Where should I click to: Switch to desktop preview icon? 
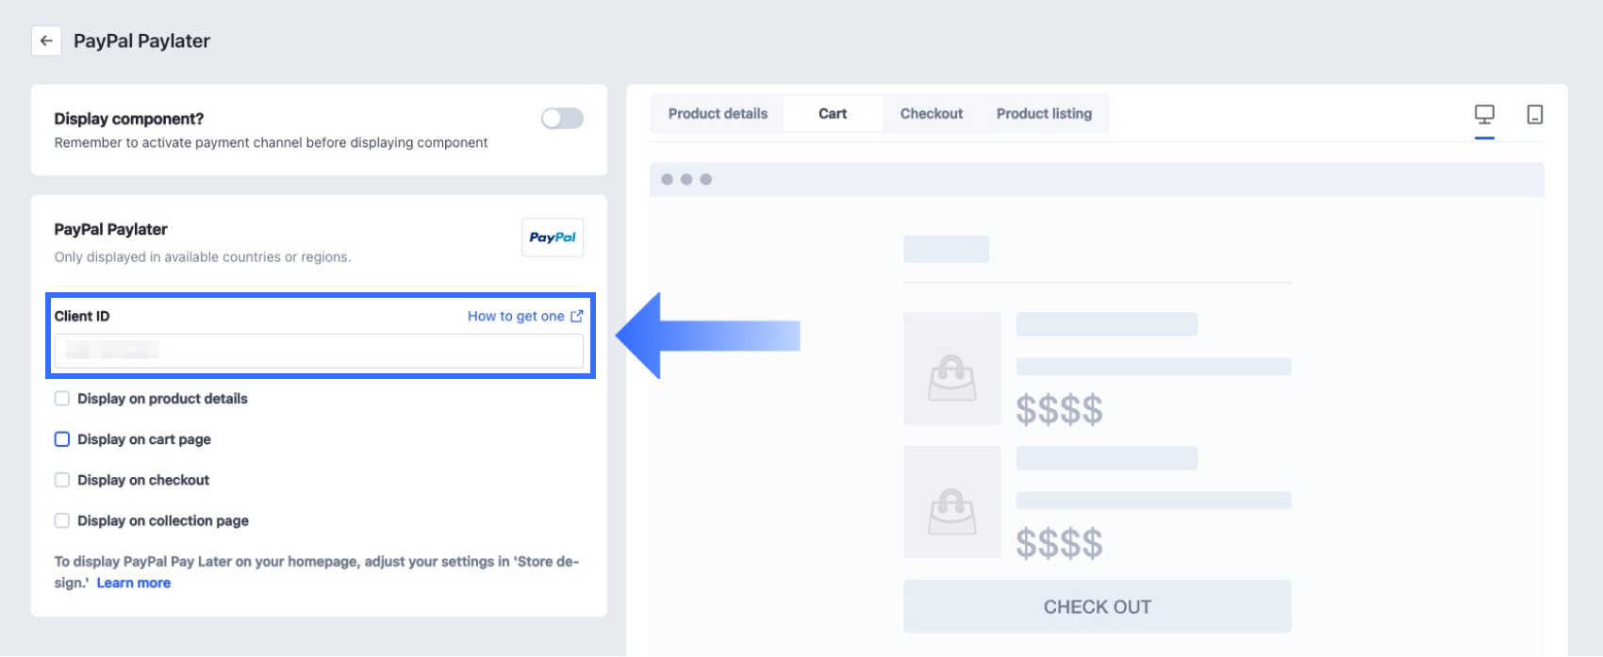tap(1484, 115)
